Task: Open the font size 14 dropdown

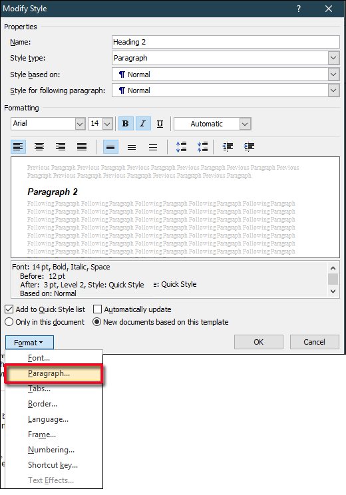Action: pos(108,124)
